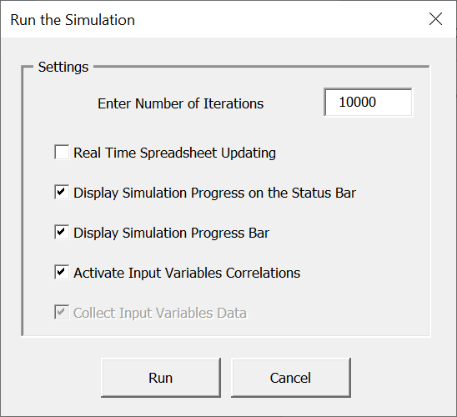Click the "Display Simulation Progress Bar" label text
Image resolution: width=457 pixels, height=417 pixels.
pyautogui.click(x=171, y=233)
